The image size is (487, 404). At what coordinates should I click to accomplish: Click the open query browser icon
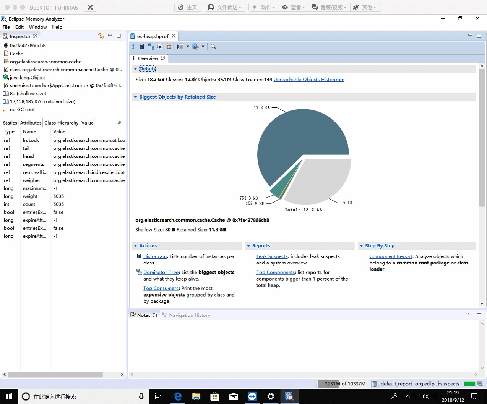coord(195,46)
